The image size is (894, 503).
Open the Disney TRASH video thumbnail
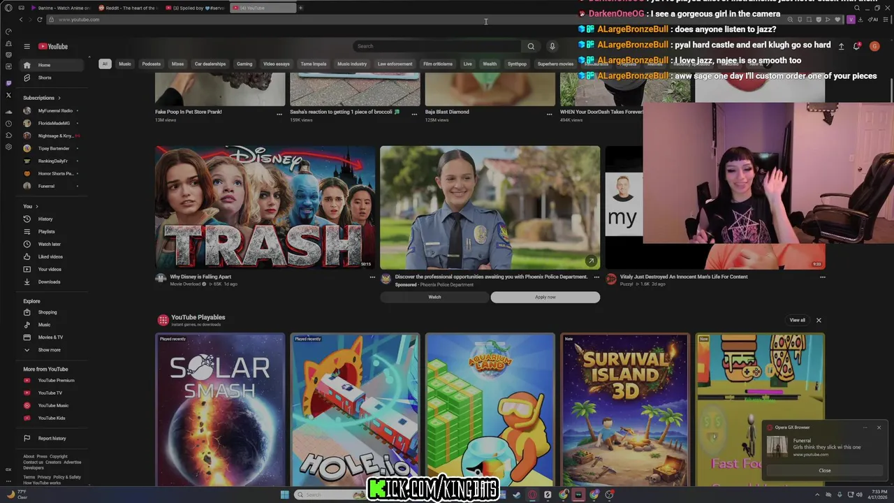tap(265, 207)
